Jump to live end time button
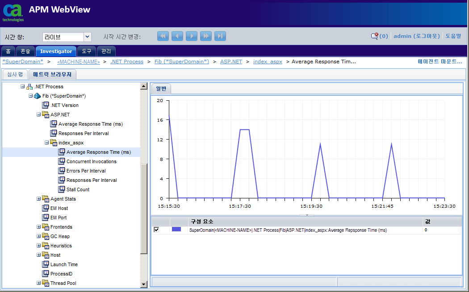The height and width of the screenshot is (292, 469). pos(220,36)
